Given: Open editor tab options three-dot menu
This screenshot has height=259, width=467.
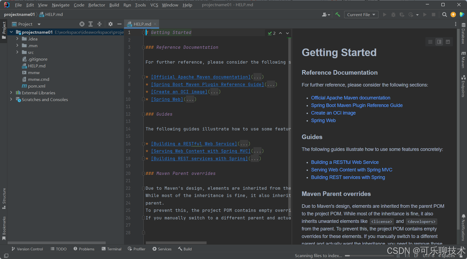Looking at the screenshot, I should click(456, 24).
